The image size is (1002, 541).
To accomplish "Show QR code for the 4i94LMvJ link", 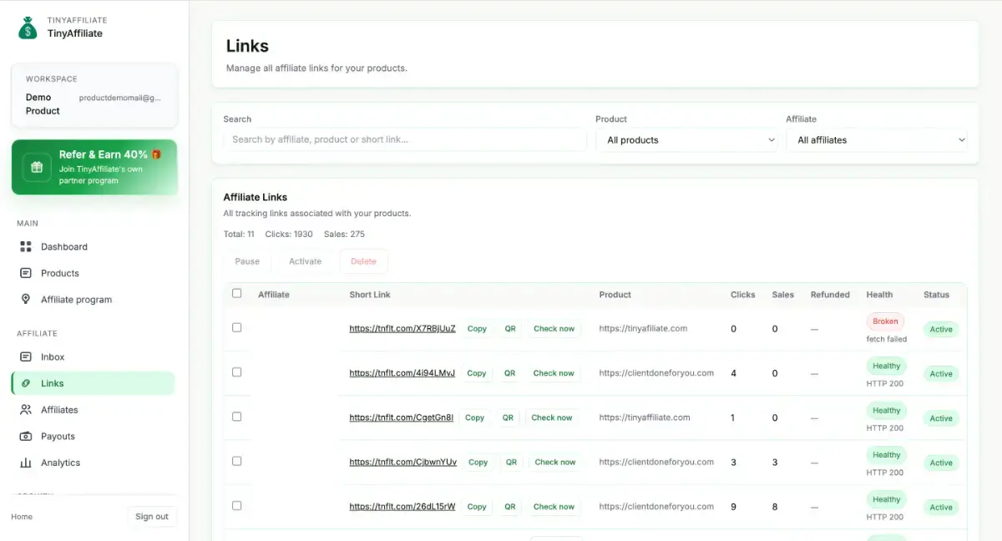I will click(509, 373).
